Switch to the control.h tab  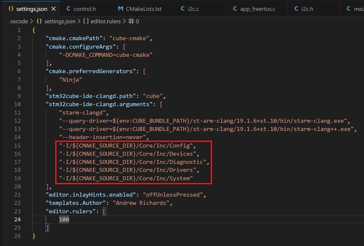click(x=85, y=9)
